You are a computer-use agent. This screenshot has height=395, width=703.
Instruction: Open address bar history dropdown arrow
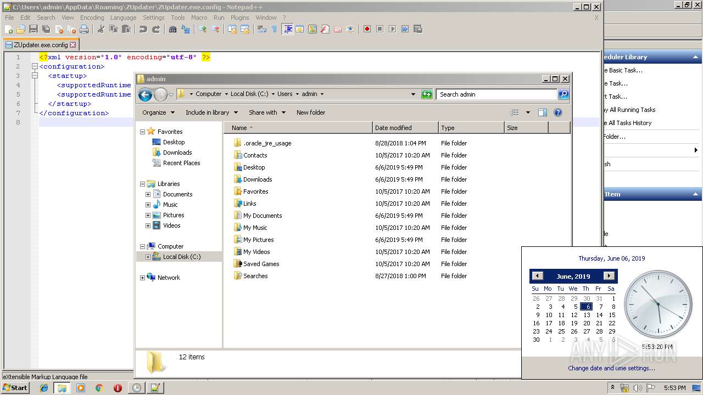[413, 94]
